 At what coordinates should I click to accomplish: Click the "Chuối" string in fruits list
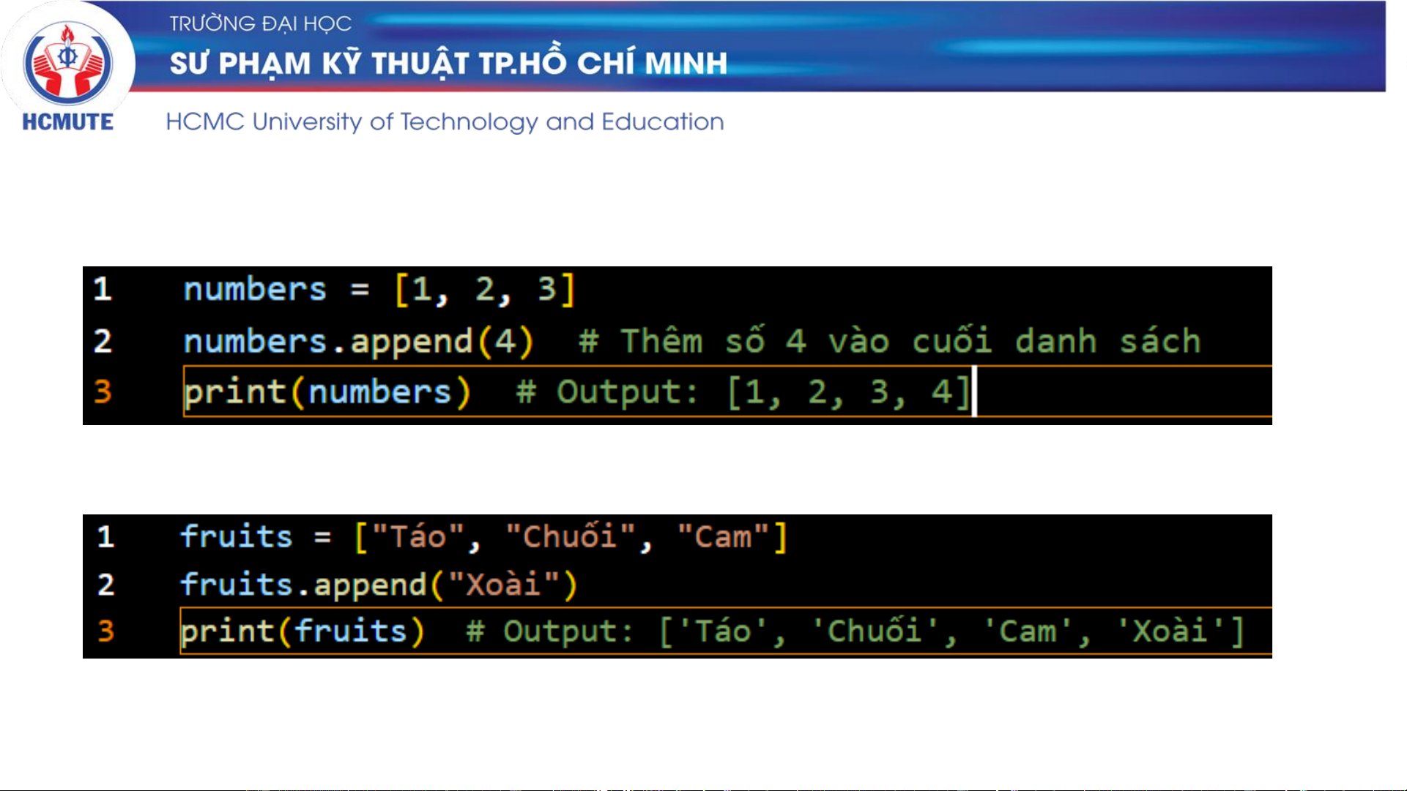click(x=569, y=536)
